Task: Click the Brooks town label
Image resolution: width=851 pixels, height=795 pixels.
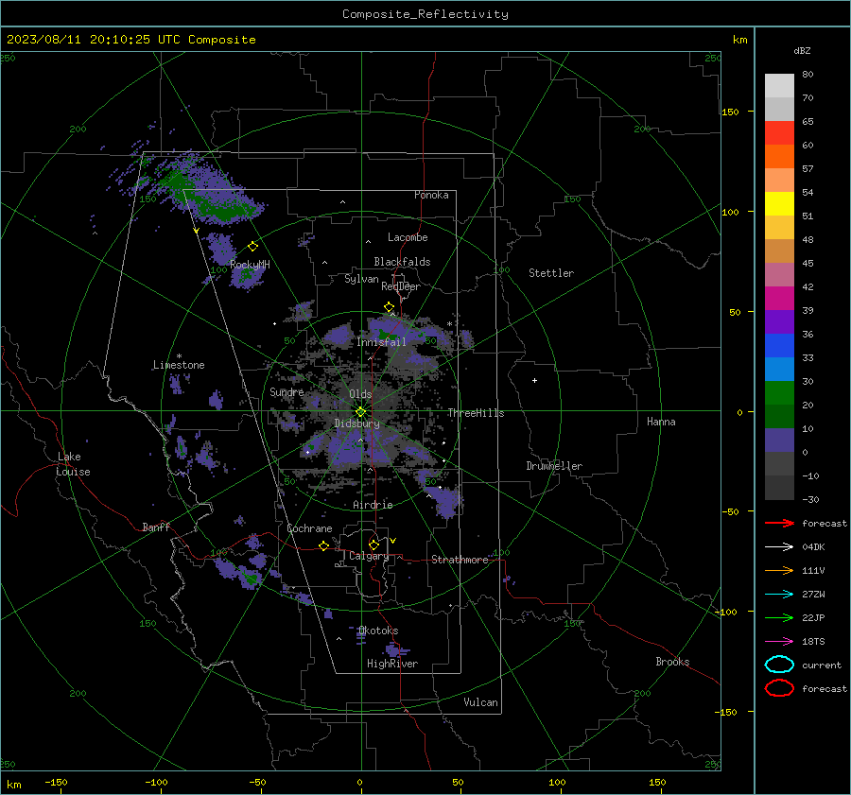Action: pos(672,662)
